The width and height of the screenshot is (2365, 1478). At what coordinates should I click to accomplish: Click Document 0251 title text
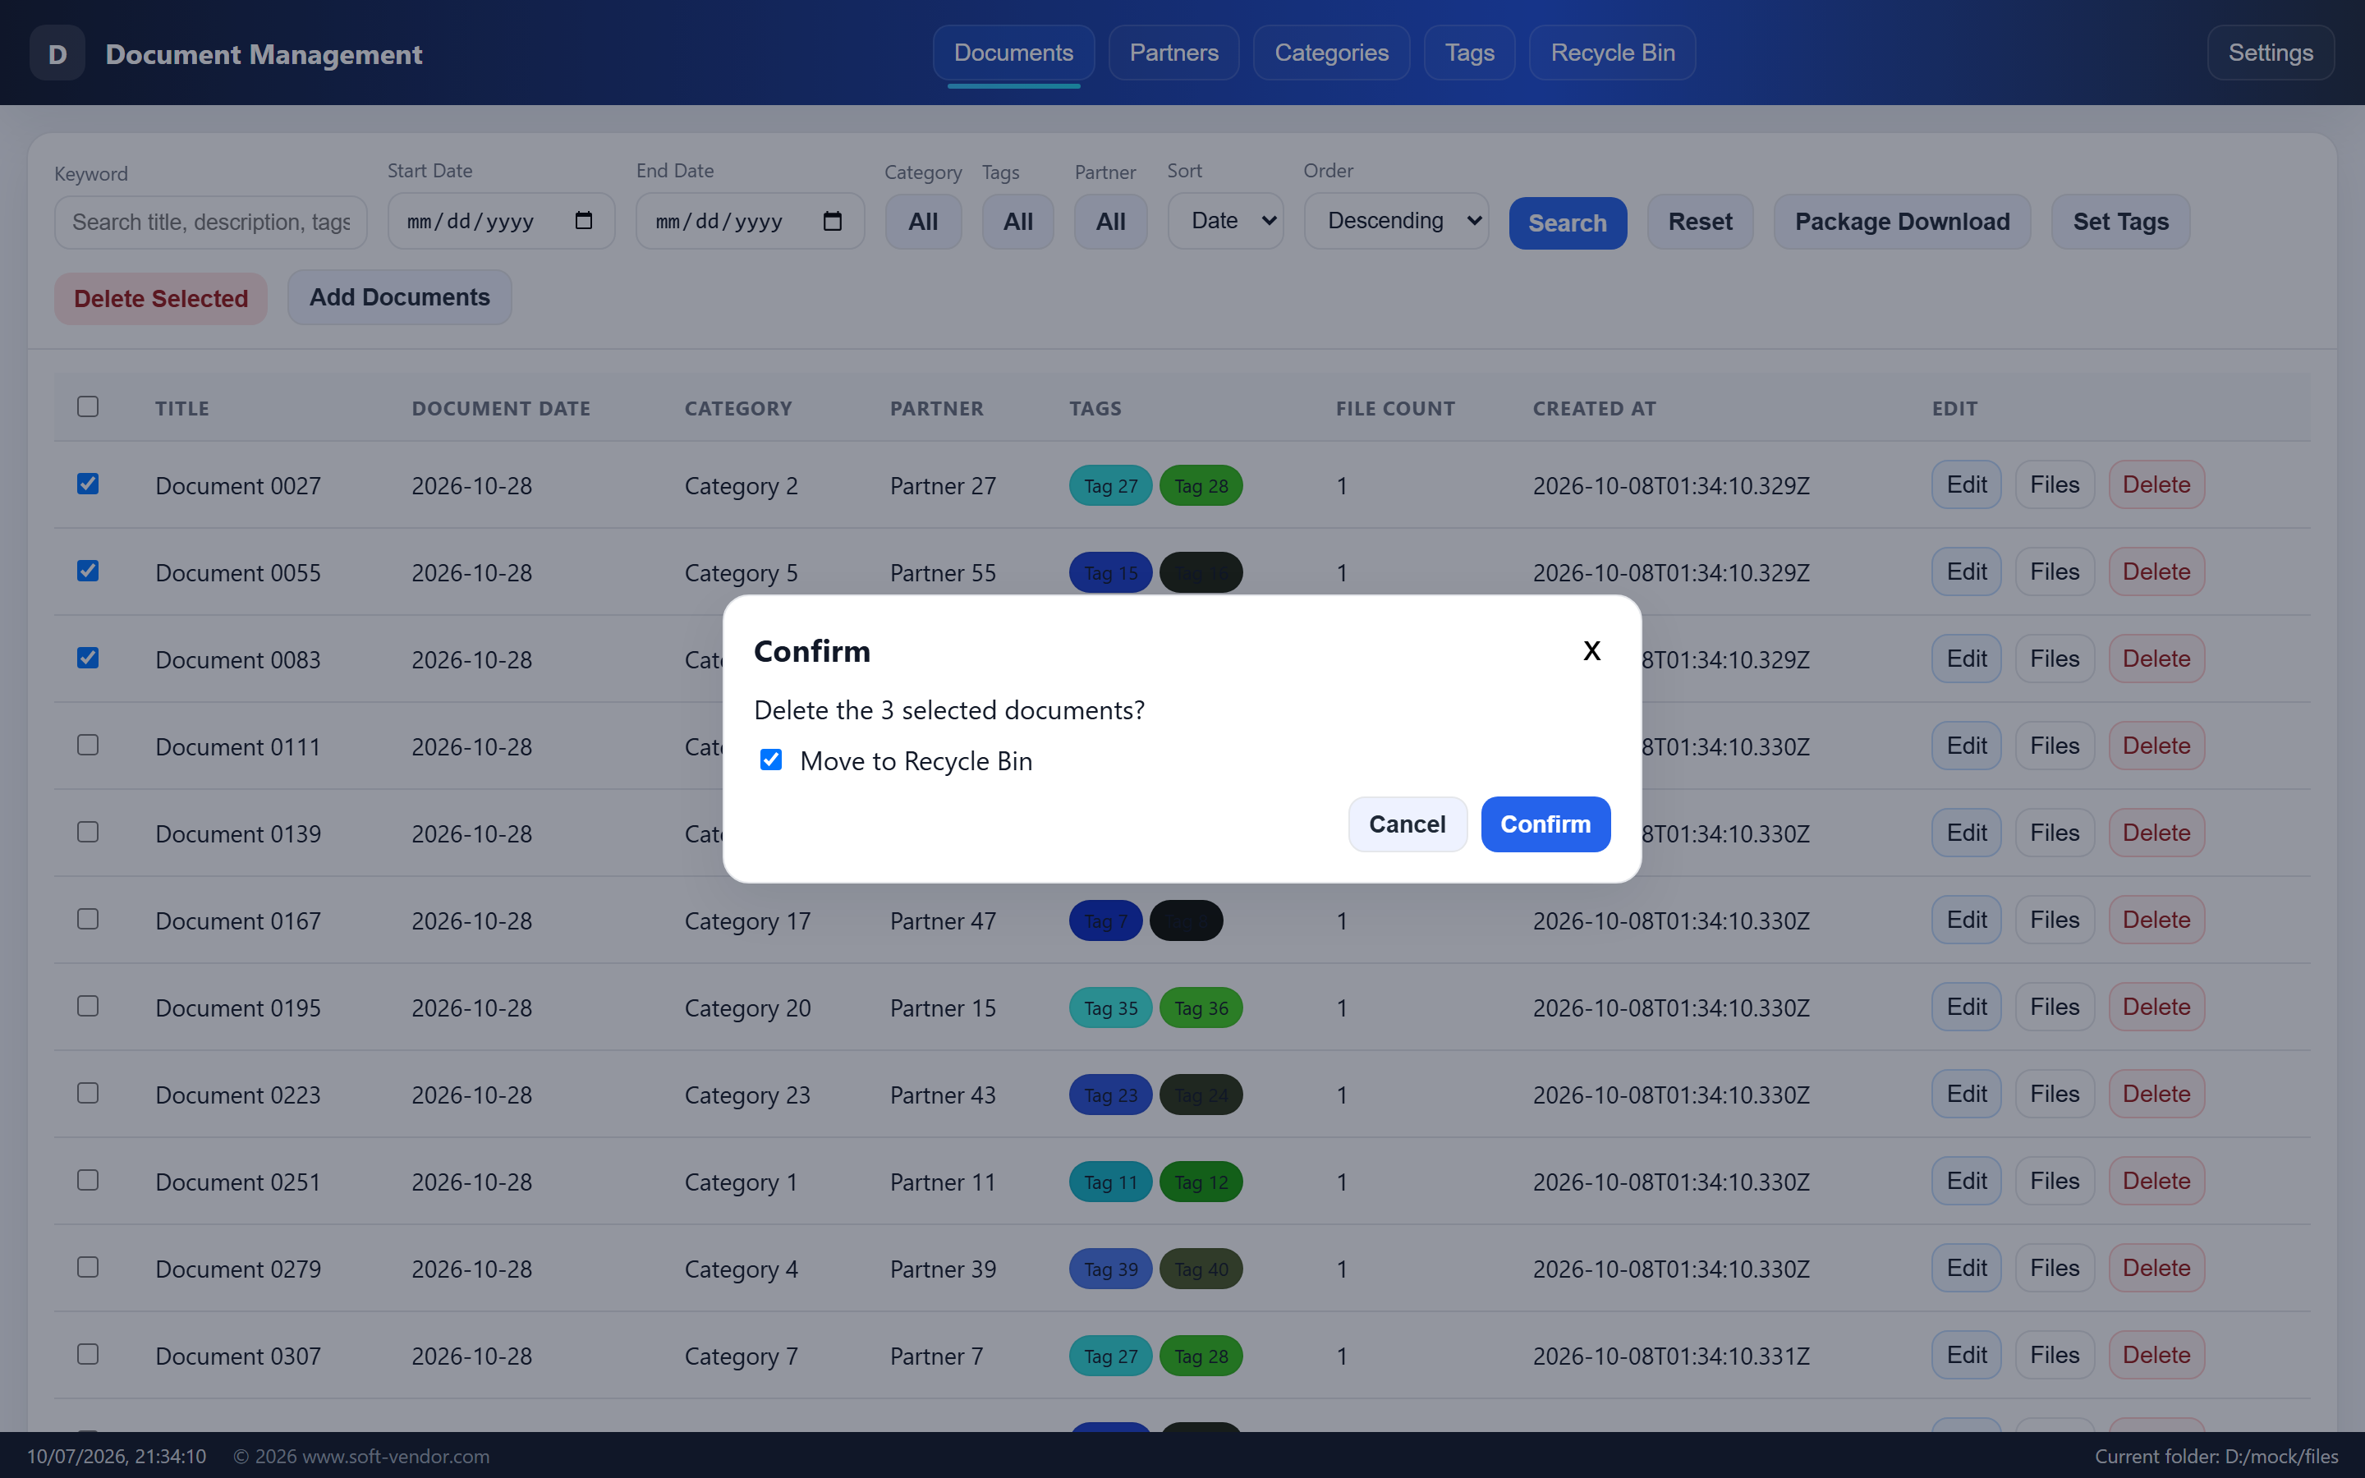coord(237,1182)
